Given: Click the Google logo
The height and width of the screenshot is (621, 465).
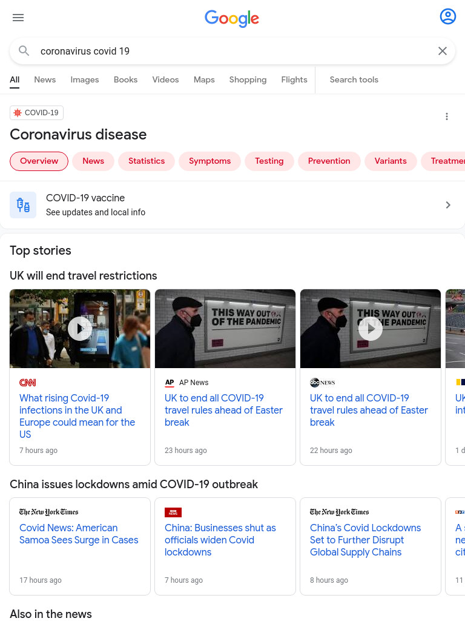Looking at the screenshot, I should (232, 18).
